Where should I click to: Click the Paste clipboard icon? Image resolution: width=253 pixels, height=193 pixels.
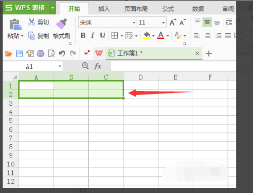tap(15, 24)
